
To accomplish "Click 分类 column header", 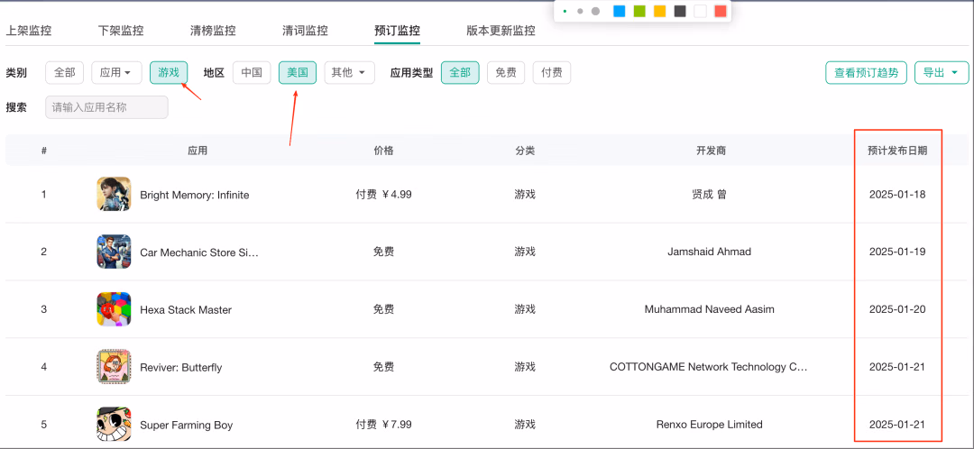I will point(525,151).
